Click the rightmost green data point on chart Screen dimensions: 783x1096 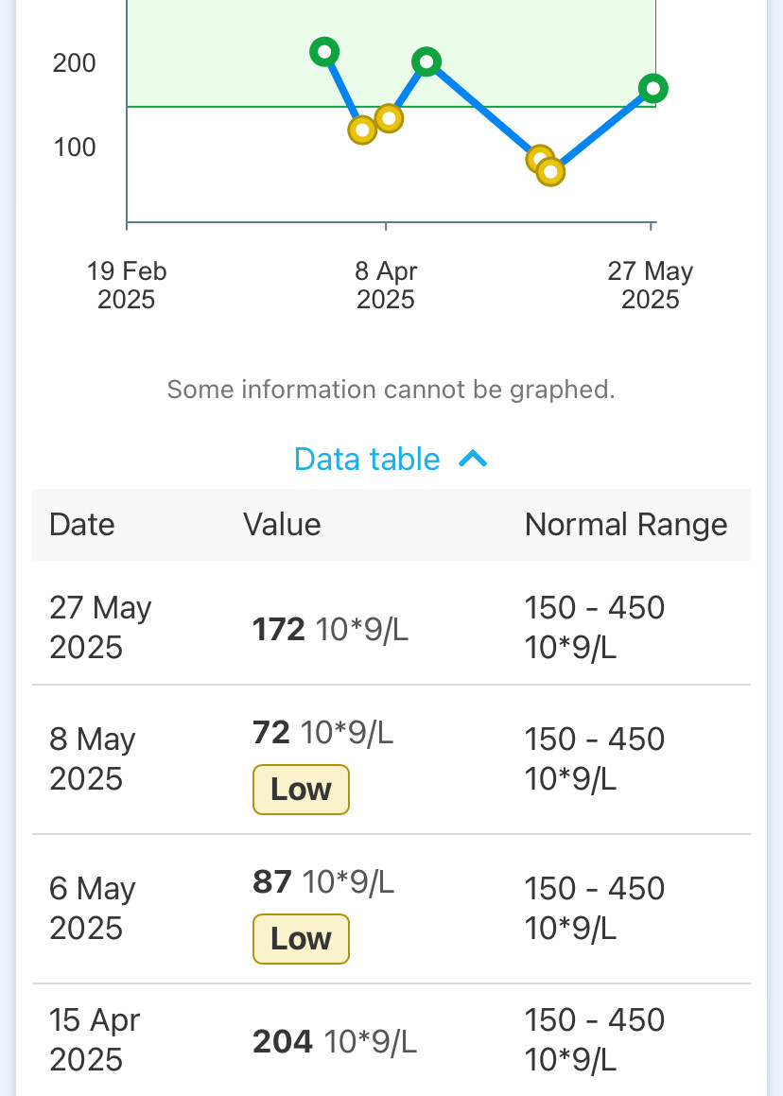pyautogui.click(x=652, y=89)
